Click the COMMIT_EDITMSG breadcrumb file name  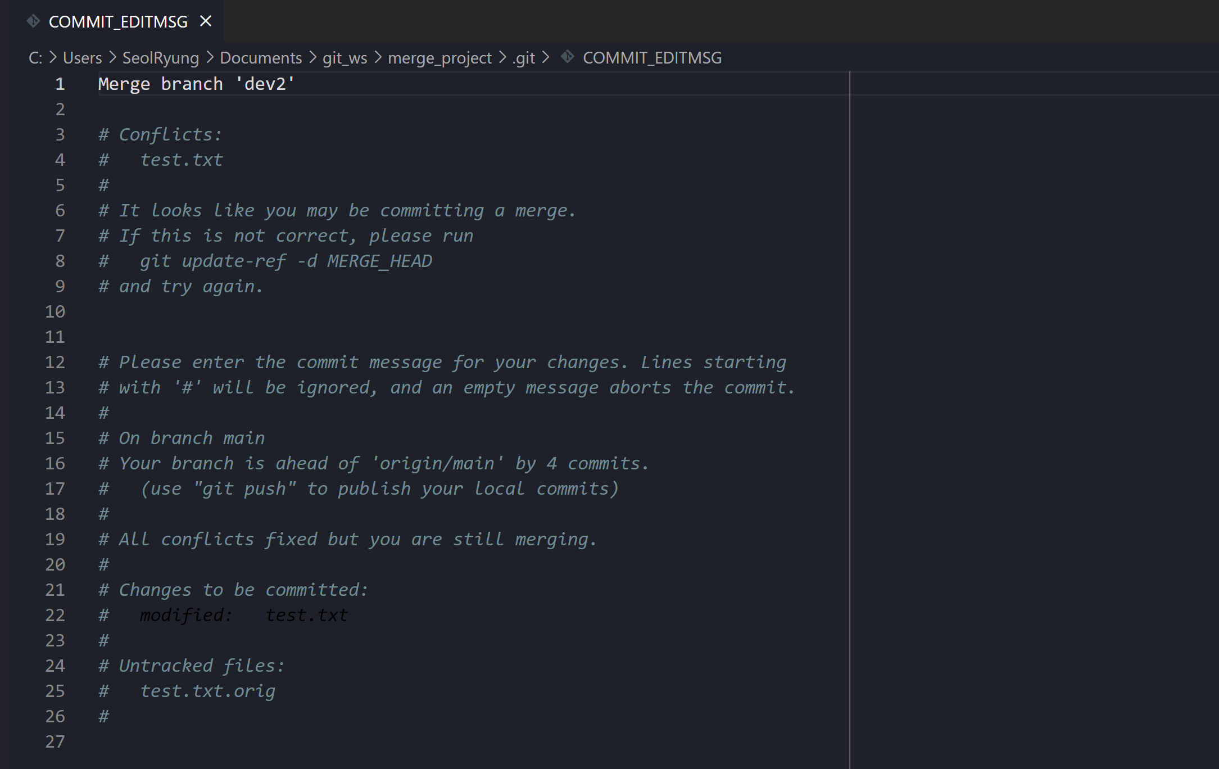[652, 58]
